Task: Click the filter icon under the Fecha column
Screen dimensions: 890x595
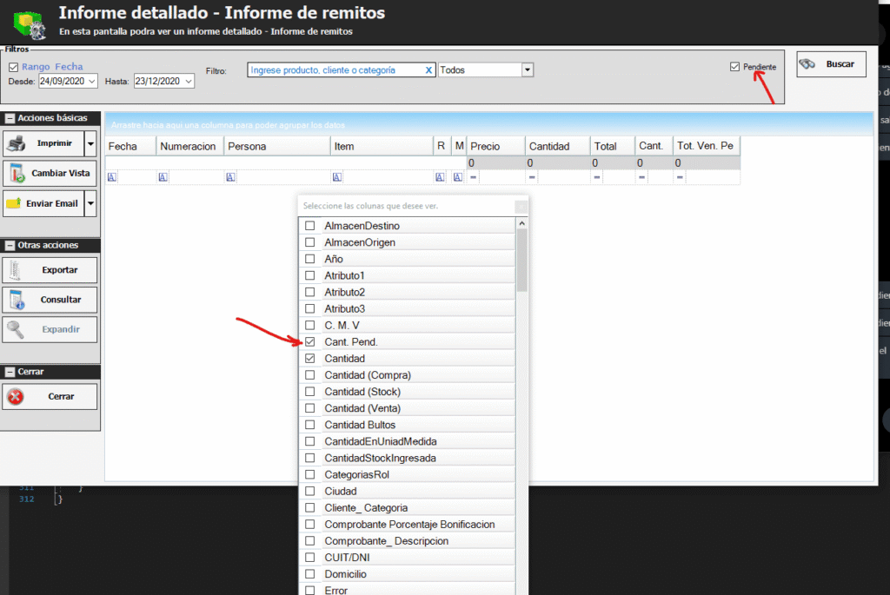Action: pos(111,177)
